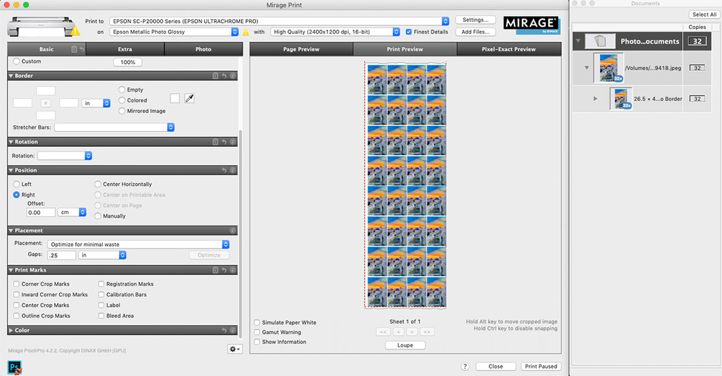The image size is (722, 376).
Task: Select the Colored border option
Action: point(122,100)
